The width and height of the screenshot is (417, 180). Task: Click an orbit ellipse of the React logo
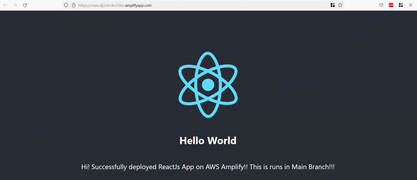point(208,54)
